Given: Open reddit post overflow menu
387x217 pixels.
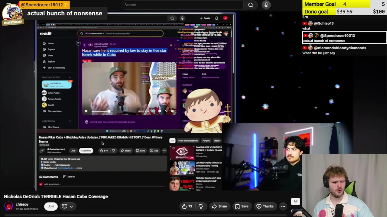Looking at the screenshot, I should coord(175,45).
